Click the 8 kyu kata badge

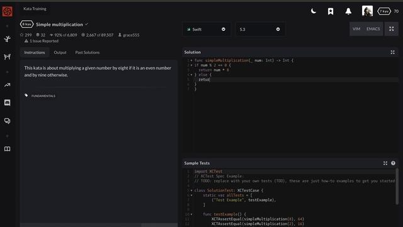[26, 24]
